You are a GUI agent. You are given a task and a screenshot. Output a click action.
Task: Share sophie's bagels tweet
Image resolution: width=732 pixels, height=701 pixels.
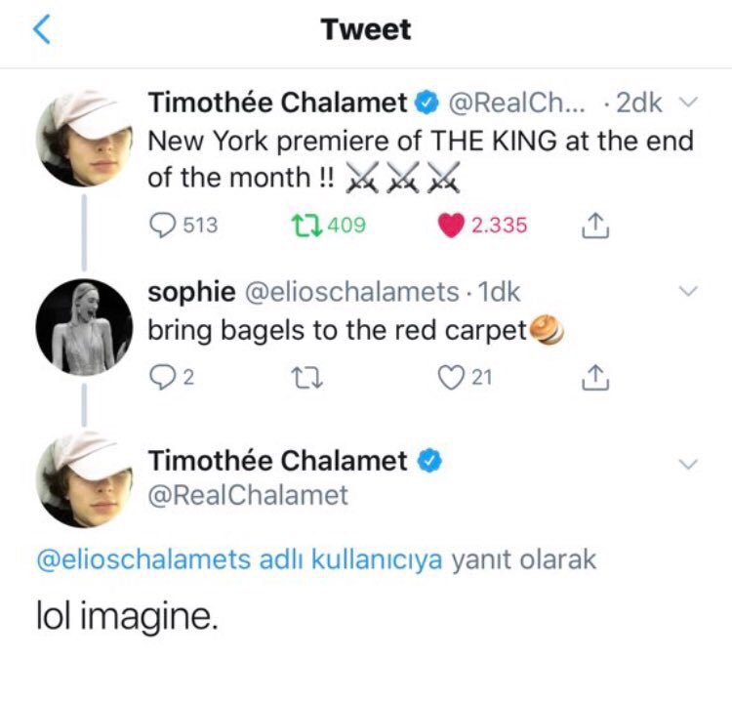click(593, 377)
